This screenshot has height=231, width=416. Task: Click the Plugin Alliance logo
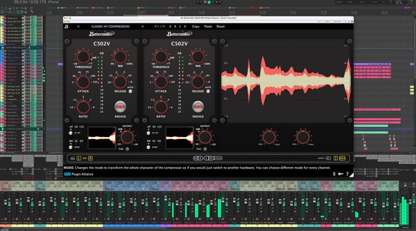pyautogui.click(x=78, y=175)
